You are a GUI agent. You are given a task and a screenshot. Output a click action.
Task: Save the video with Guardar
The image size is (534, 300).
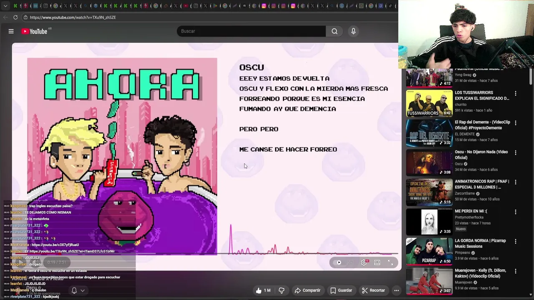(341, 290)
